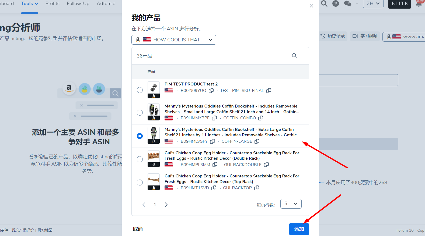Viewport: 425px width, 236px height.
Task: Copy ASIN B00YJ09YUO to clipboard
Action: click(211, 91)
